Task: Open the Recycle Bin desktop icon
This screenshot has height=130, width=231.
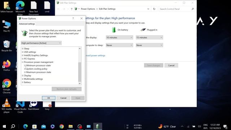Action: [6, 46]
